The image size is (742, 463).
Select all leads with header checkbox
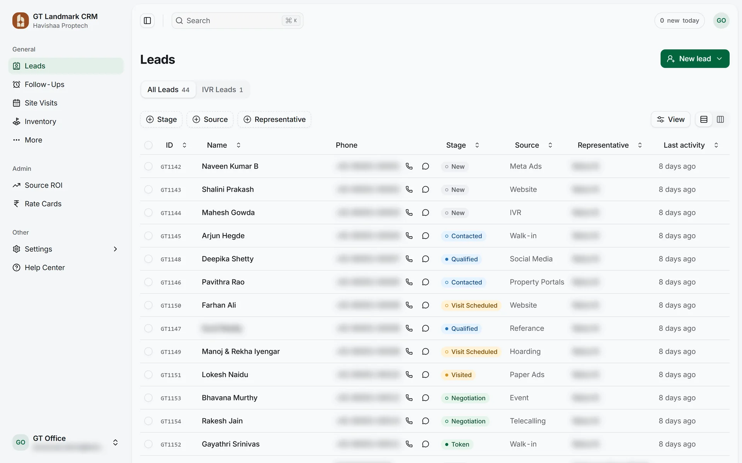coord(148,145)
